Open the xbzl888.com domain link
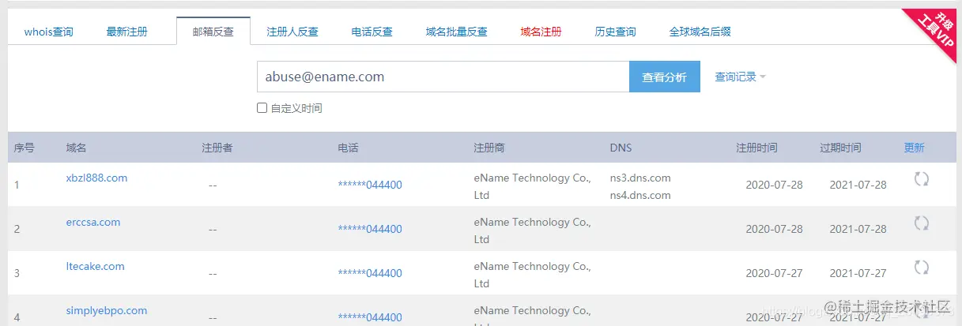This screenshot has height=326, width=962. click(96, 178)
